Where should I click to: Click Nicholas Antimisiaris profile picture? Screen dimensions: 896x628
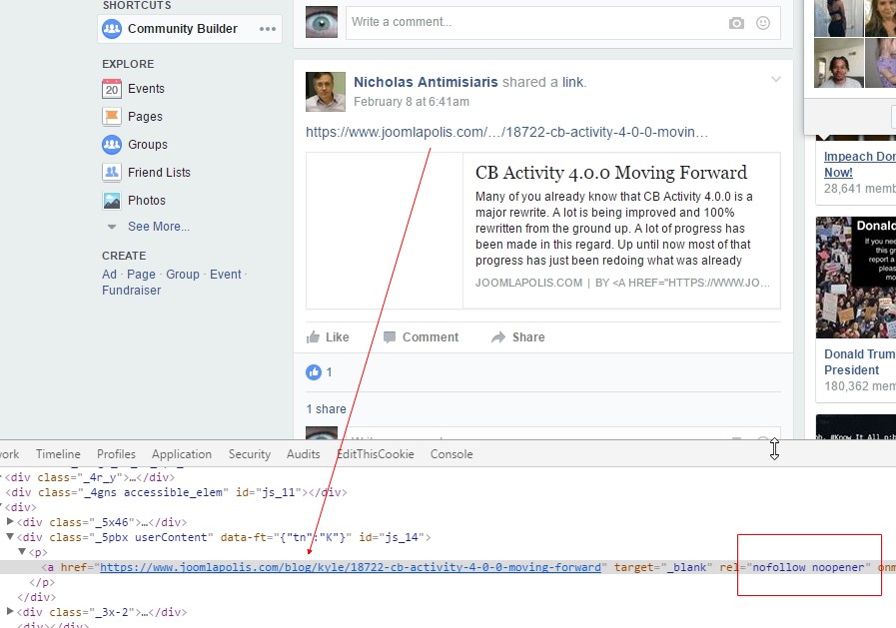click(326, 91)
